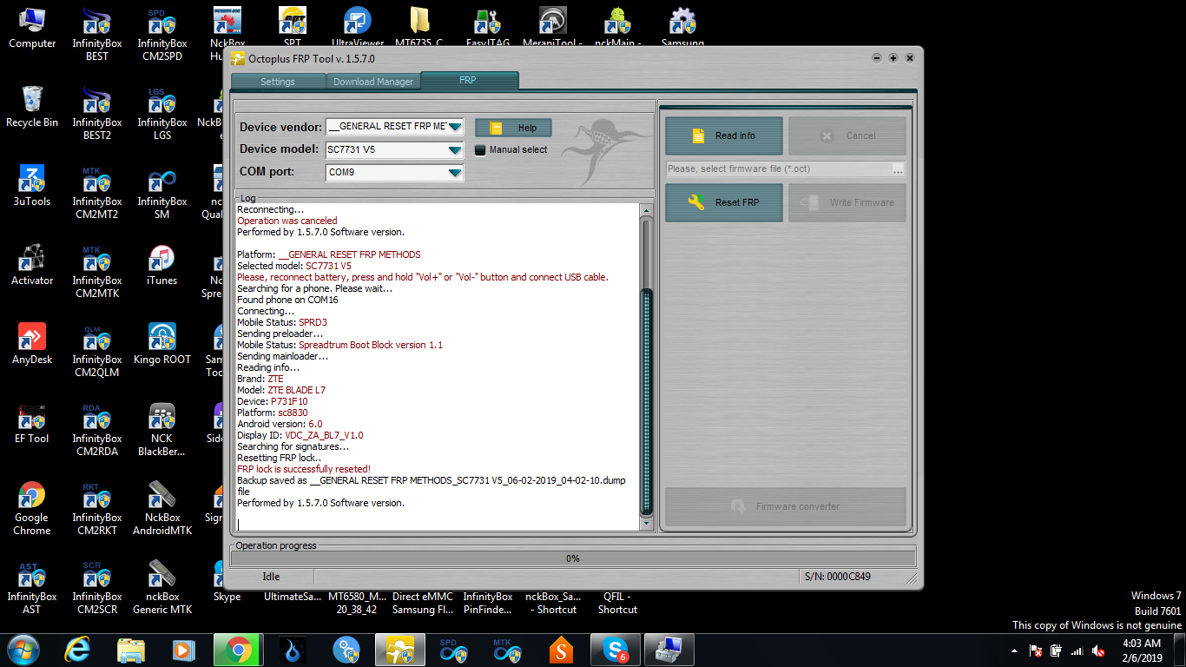Launch InfinityBox CM2RDA shortcut
The image size is (1186, 667).
pyautogui.click(x=97, y=429)
